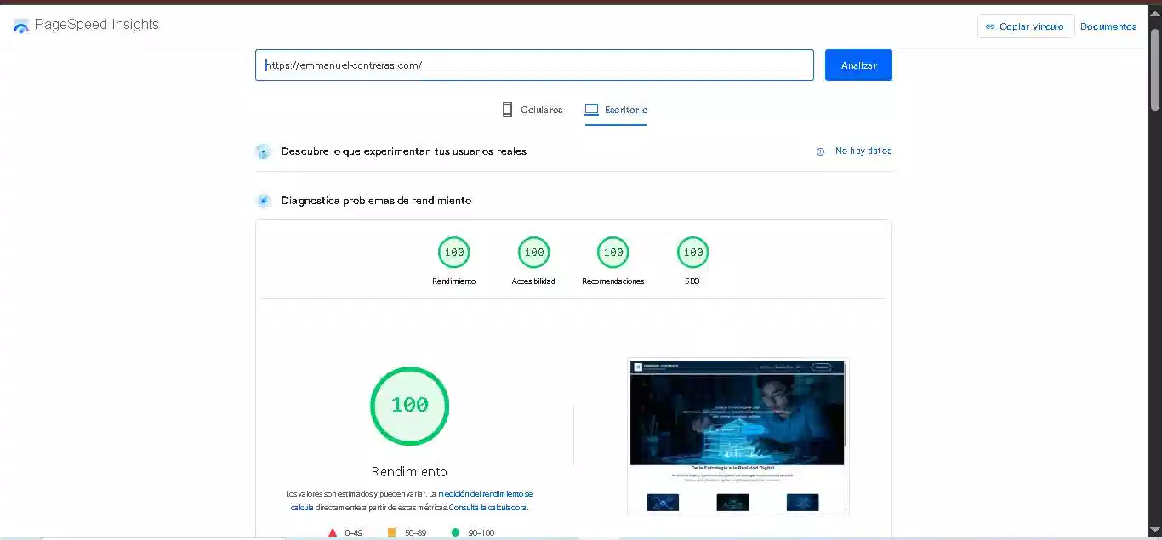Click the Recomendaciones 100 score circle
This screenshot has width=1162, height=540.
612,252
